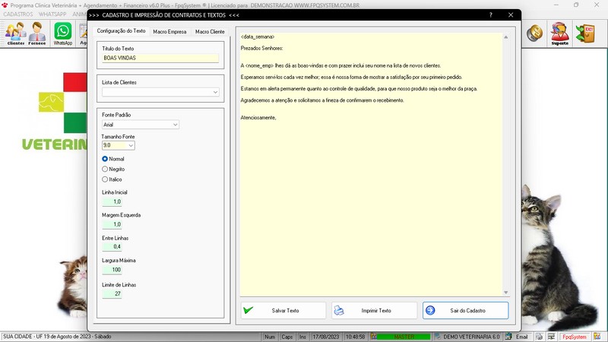Open the Clientes toolbar icon
The width and height of the screenshot is (608, 342).
(x=15, y=33)
